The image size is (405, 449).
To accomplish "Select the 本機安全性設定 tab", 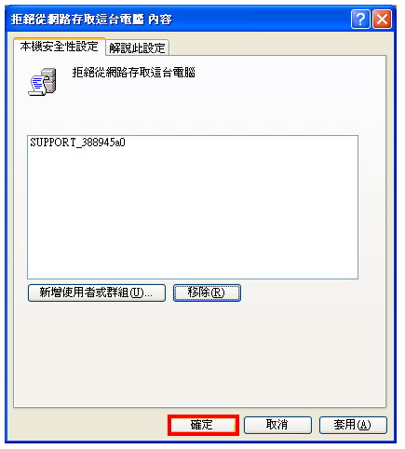I will coord(60,47).
